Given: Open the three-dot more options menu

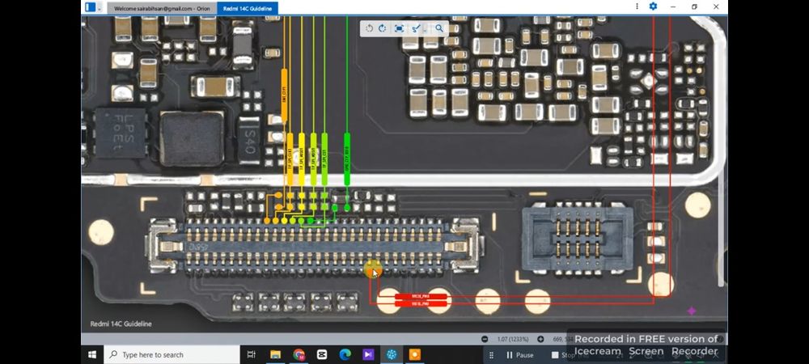Looking at the screenshot, I should [637, 6].
